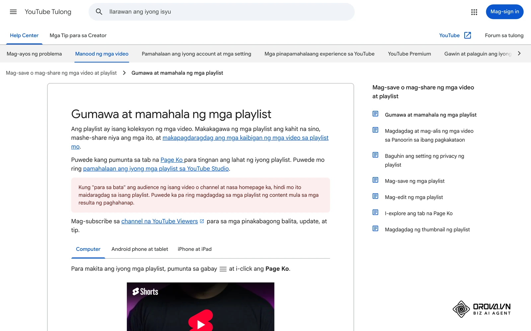Open makapagdaragdag ang mga kaibigan link
Screen dimensions: 531x331
pos(245,138)
